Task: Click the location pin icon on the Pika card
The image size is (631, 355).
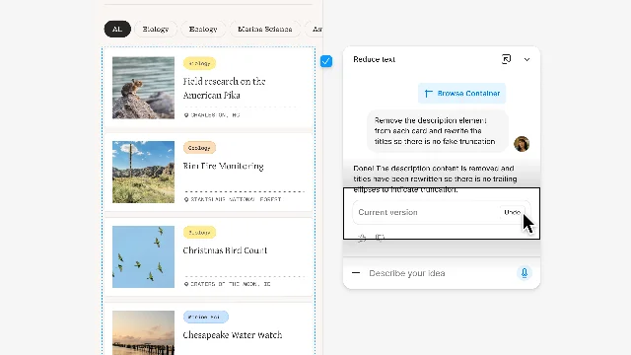Action: click(x=186, y=115)
